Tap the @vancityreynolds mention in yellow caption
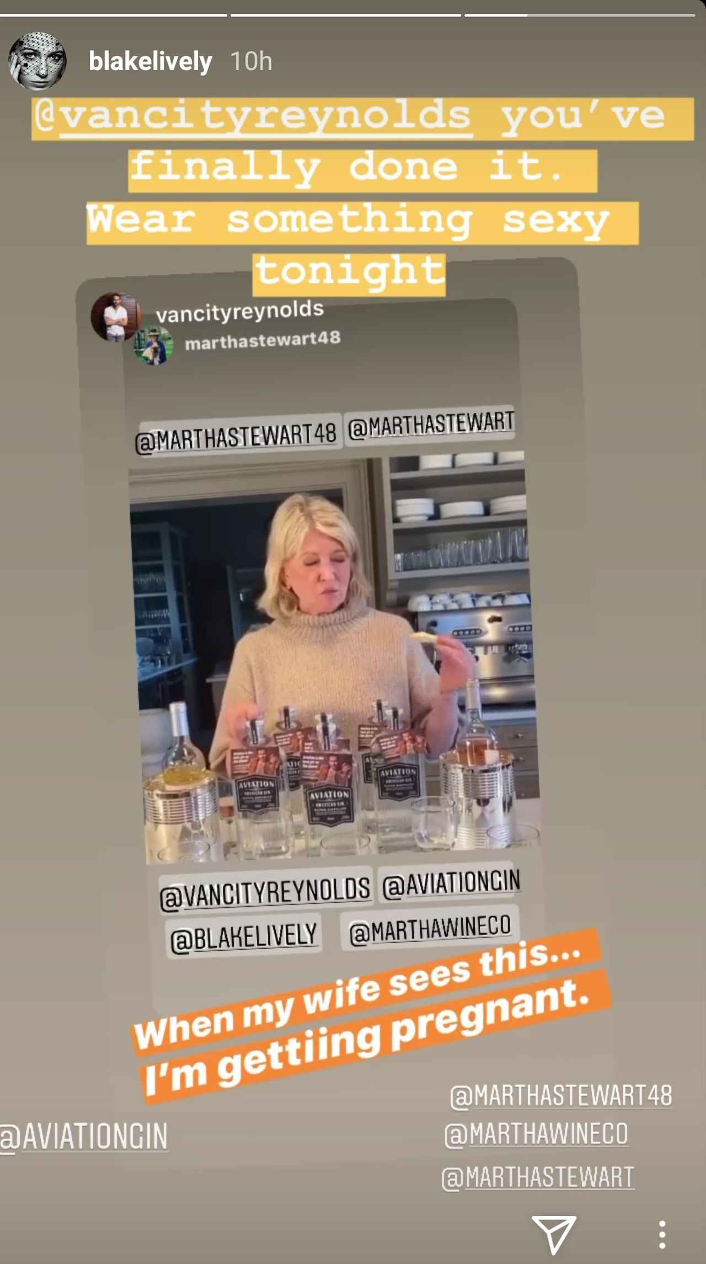This screenshot has height=1264, width=706. [x=252, y=117]
